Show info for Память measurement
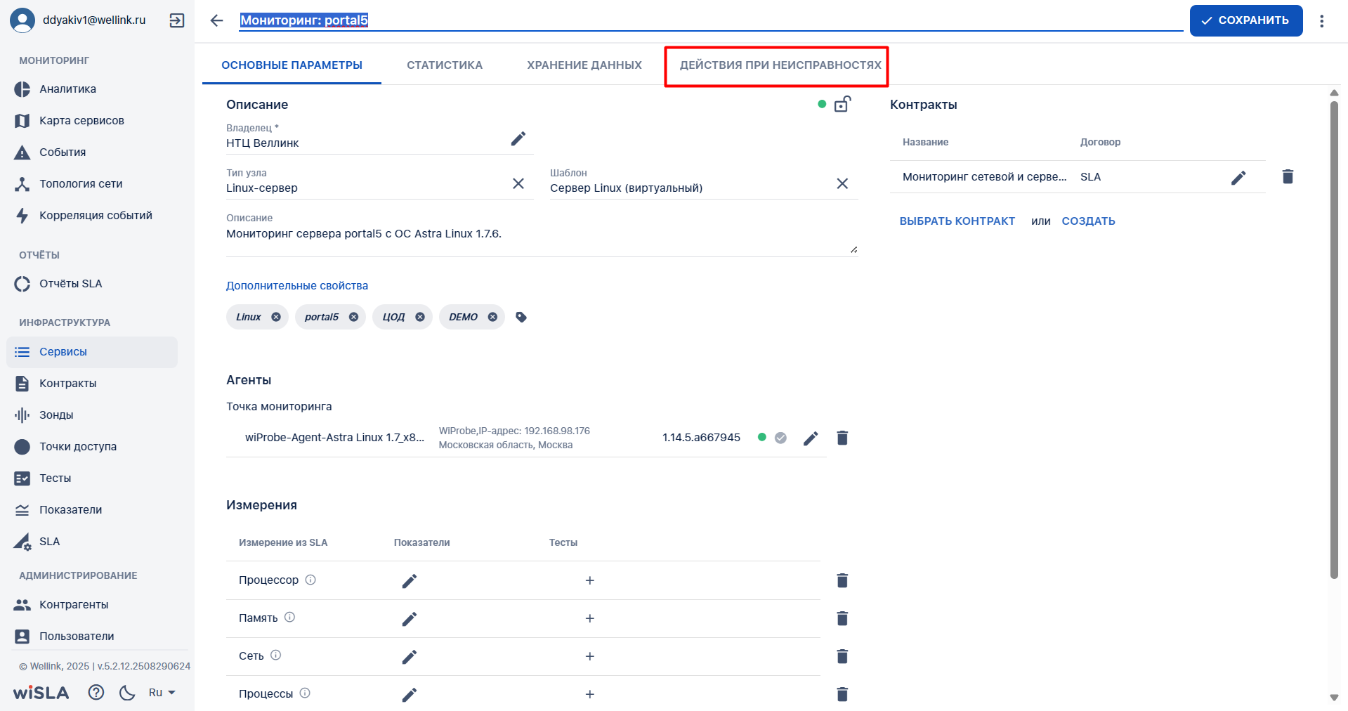 (289, 617)
